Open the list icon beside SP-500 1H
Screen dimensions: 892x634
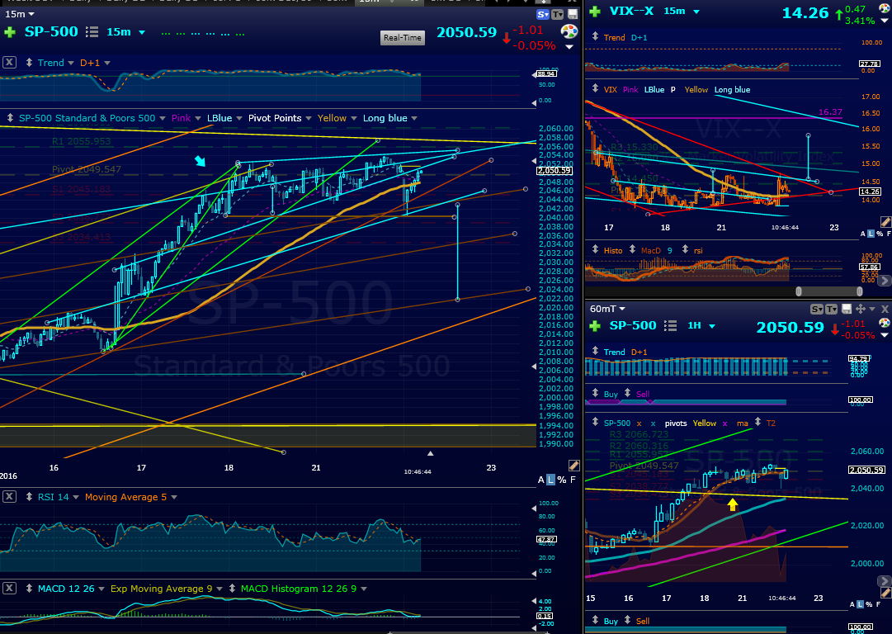(671, 325)
